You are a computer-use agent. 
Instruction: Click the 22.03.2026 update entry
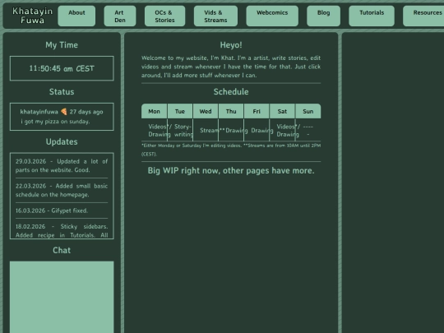tap(62, 190)
